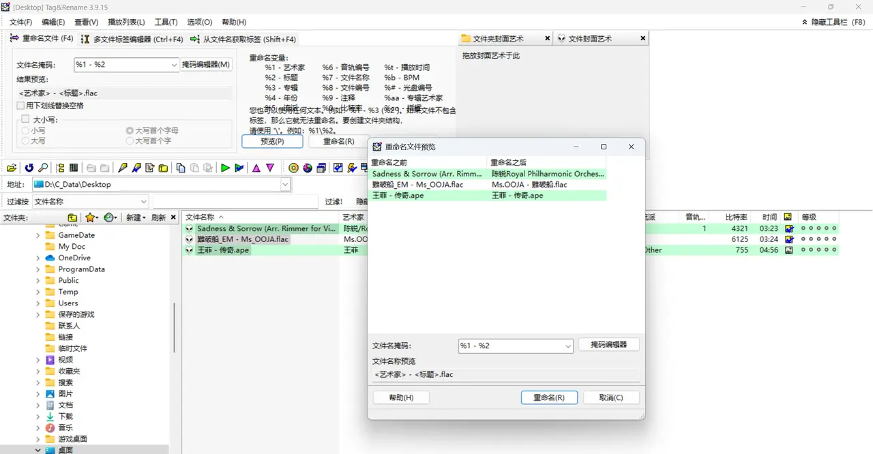
Task: Open the 工具(T) menu
Action: point(166,22)
